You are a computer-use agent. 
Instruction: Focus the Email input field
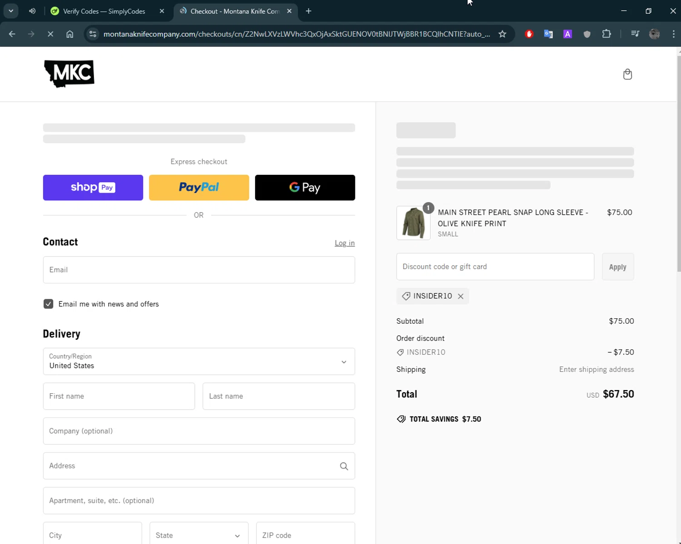(x=199, y=270)
